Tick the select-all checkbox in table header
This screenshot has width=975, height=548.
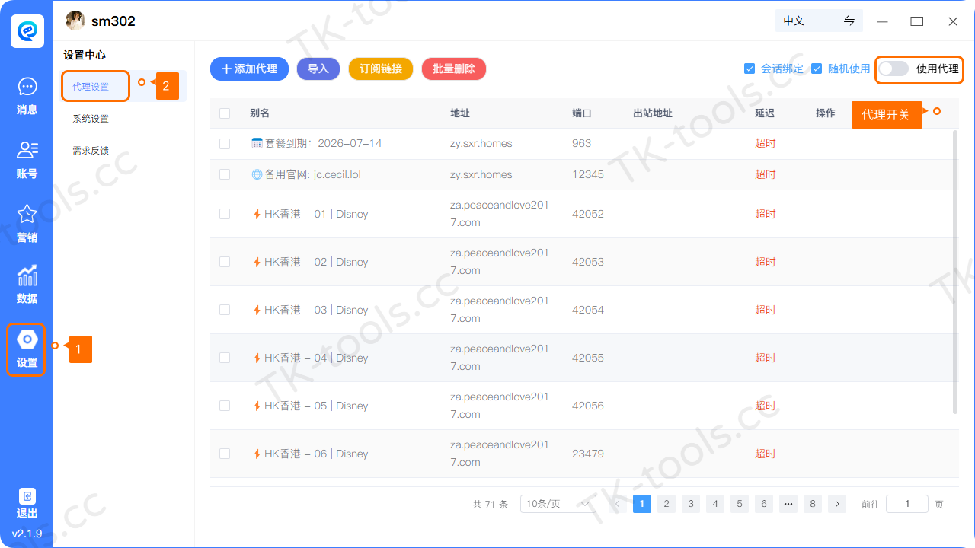click(x=225, y=113)
